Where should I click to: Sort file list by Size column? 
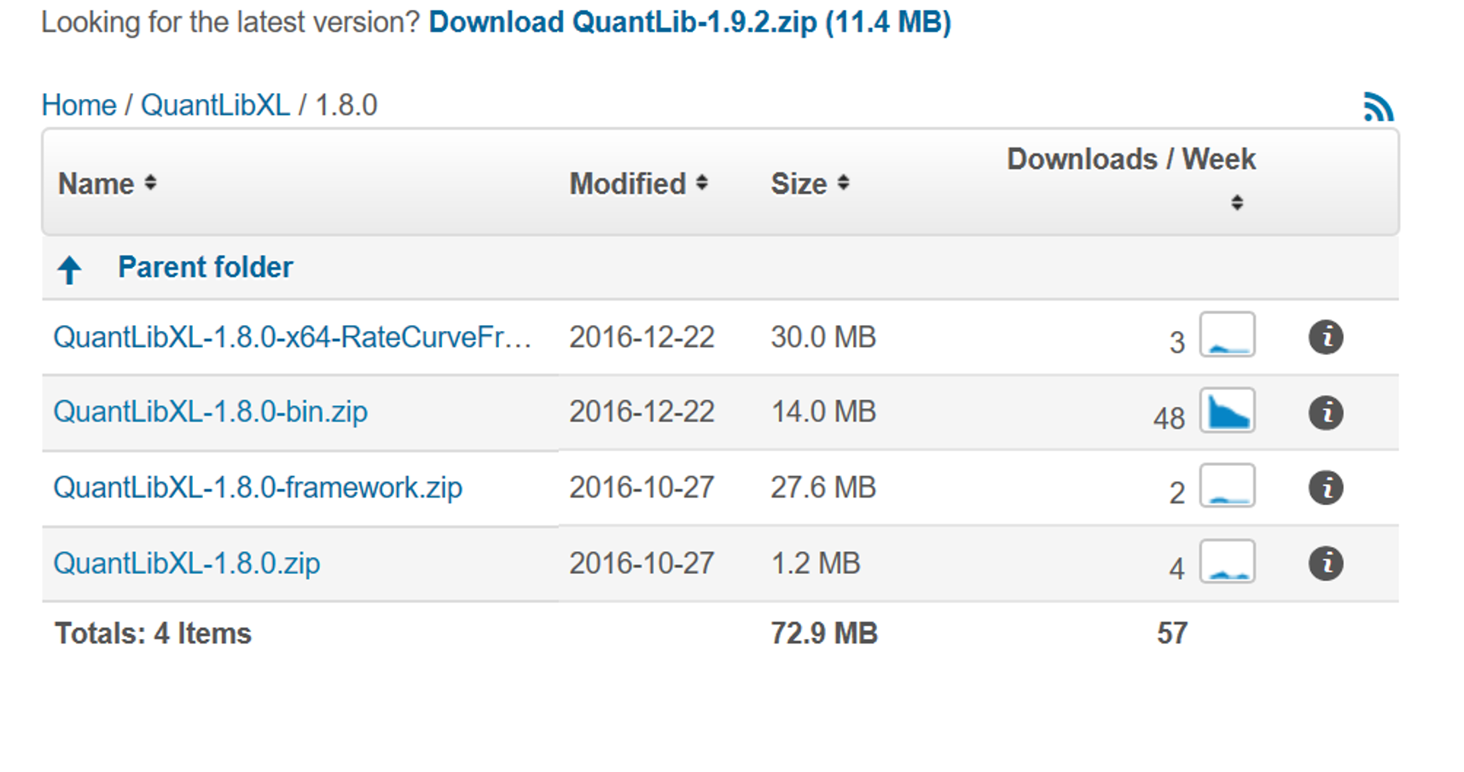(810, 183)
